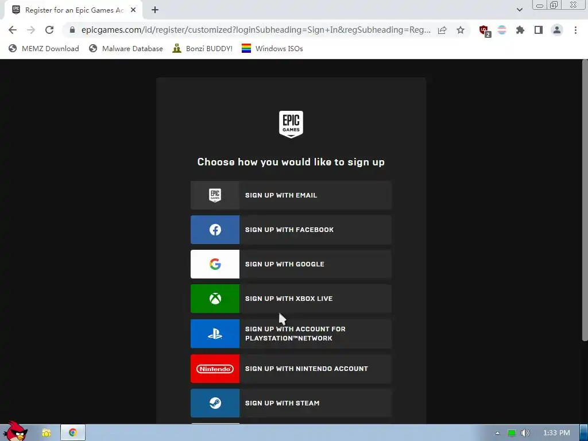Open the Windows ISOs bookmark
The image size is (588, 441).
[x=272, y=48]
